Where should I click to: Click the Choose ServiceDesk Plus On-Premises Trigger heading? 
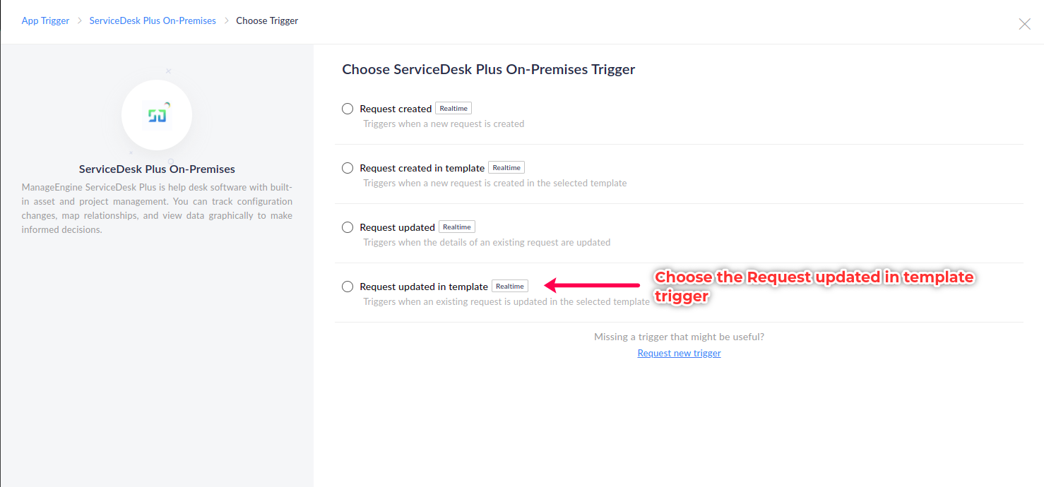pos(489,69)
